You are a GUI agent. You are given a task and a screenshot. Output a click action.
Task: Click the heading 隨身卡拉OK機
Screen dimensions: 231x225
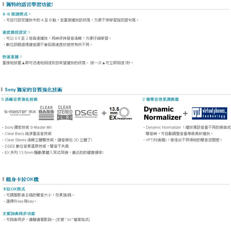[x=22, y=179]
